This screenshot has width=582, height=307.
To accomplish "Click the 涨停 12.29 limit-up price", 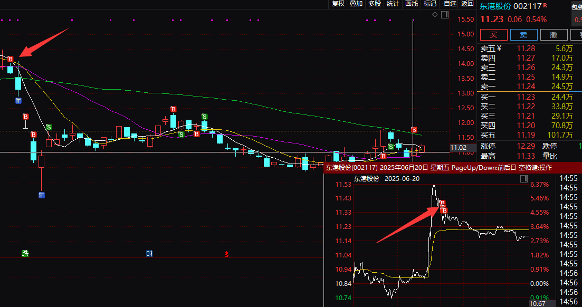I will (526, 146).
